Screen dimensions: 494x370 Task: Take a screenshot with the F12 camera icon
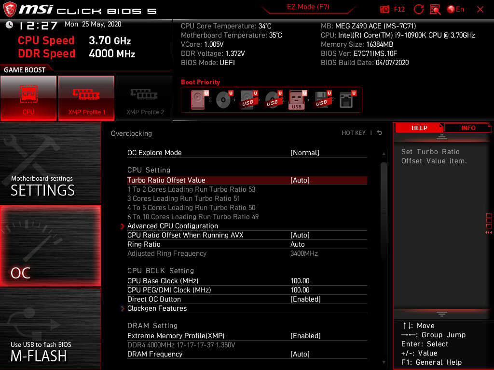point(384,10)
